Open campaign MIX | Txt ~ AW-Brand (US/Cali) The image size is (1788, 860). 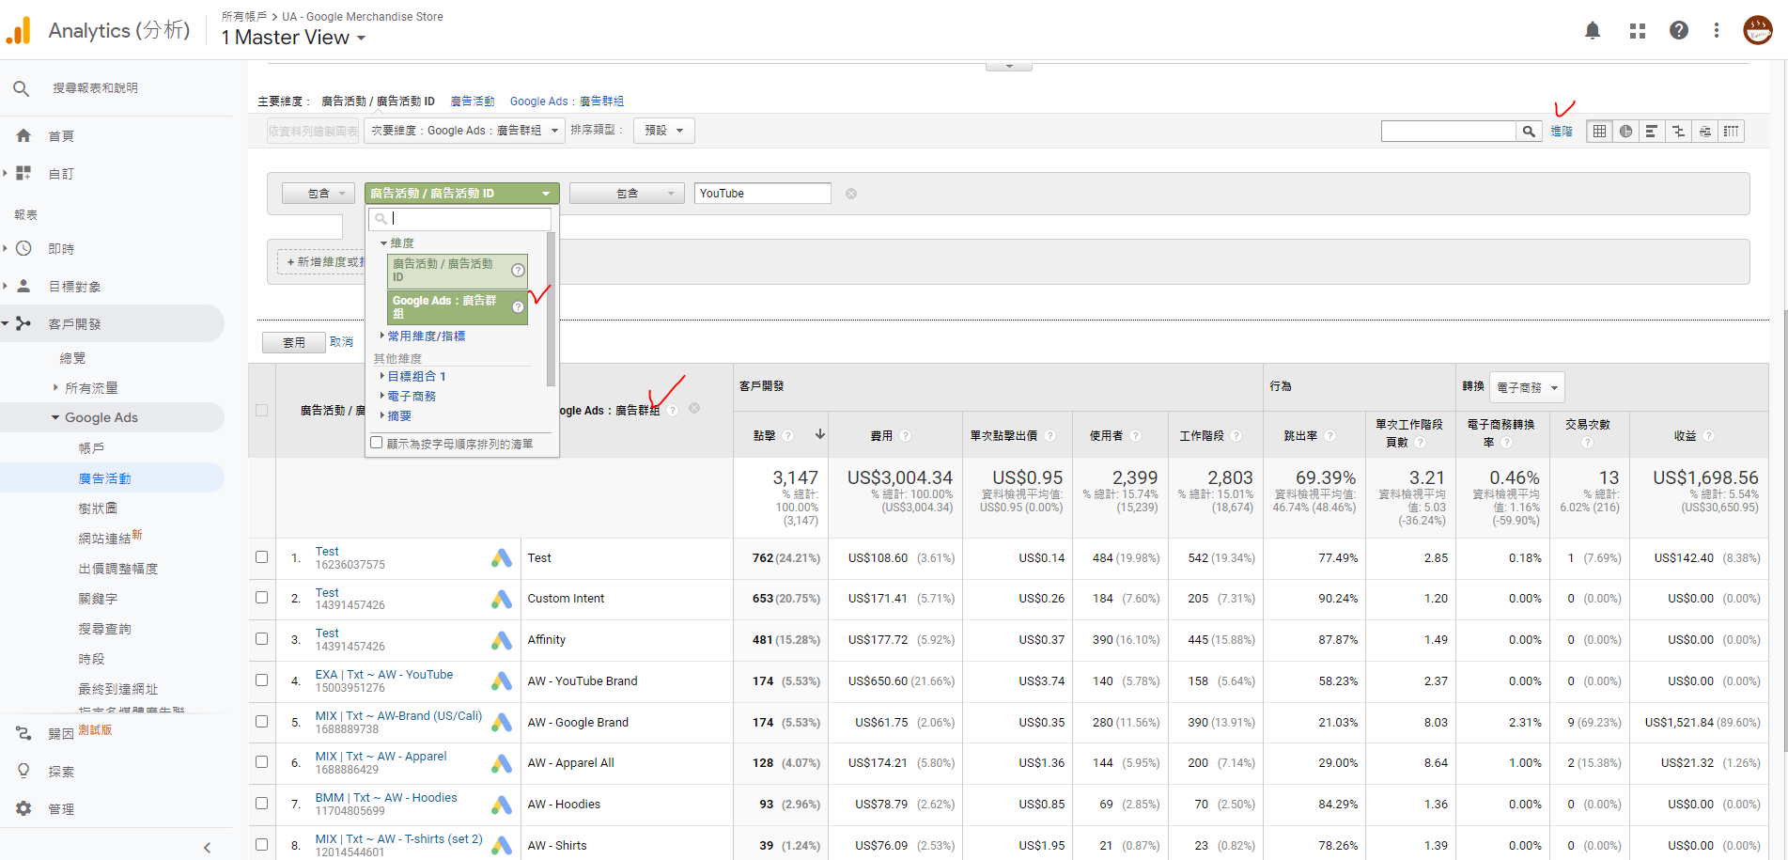(398, 715)
